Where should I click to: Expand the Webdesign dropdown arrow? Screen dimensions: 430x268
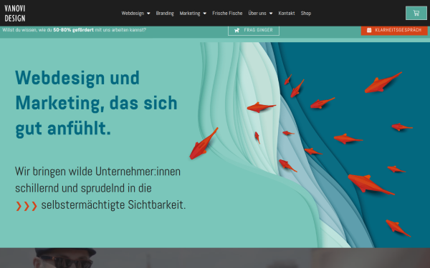click(x=148, y=14)
